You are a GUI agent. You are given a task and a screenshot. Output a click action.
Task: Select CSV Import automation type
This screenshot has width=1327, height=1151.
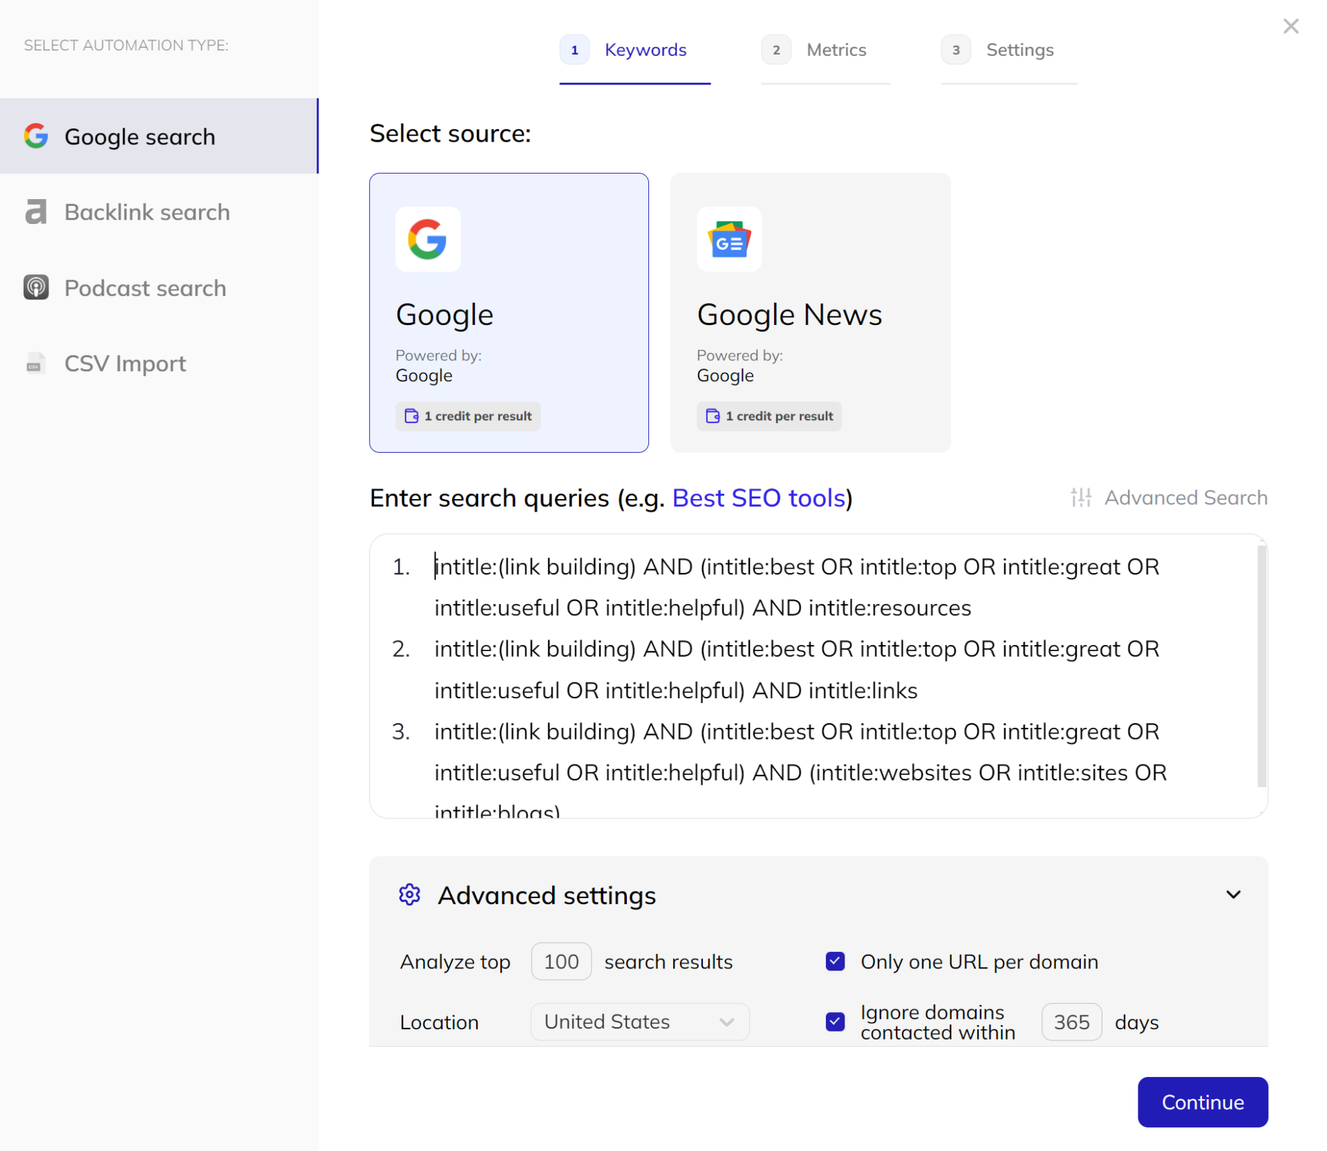159,364
